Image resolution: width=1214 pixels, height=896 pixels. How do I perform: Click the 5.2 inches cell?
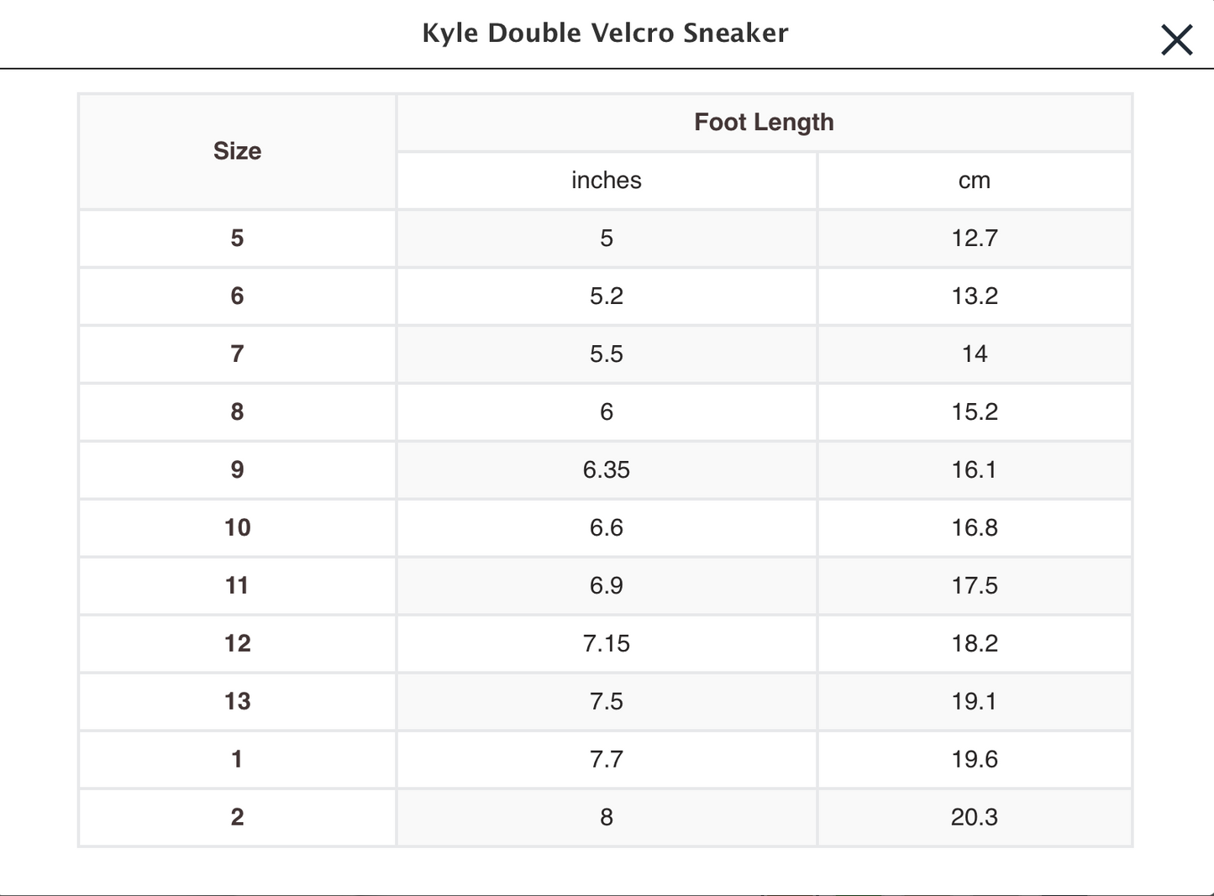606,296
